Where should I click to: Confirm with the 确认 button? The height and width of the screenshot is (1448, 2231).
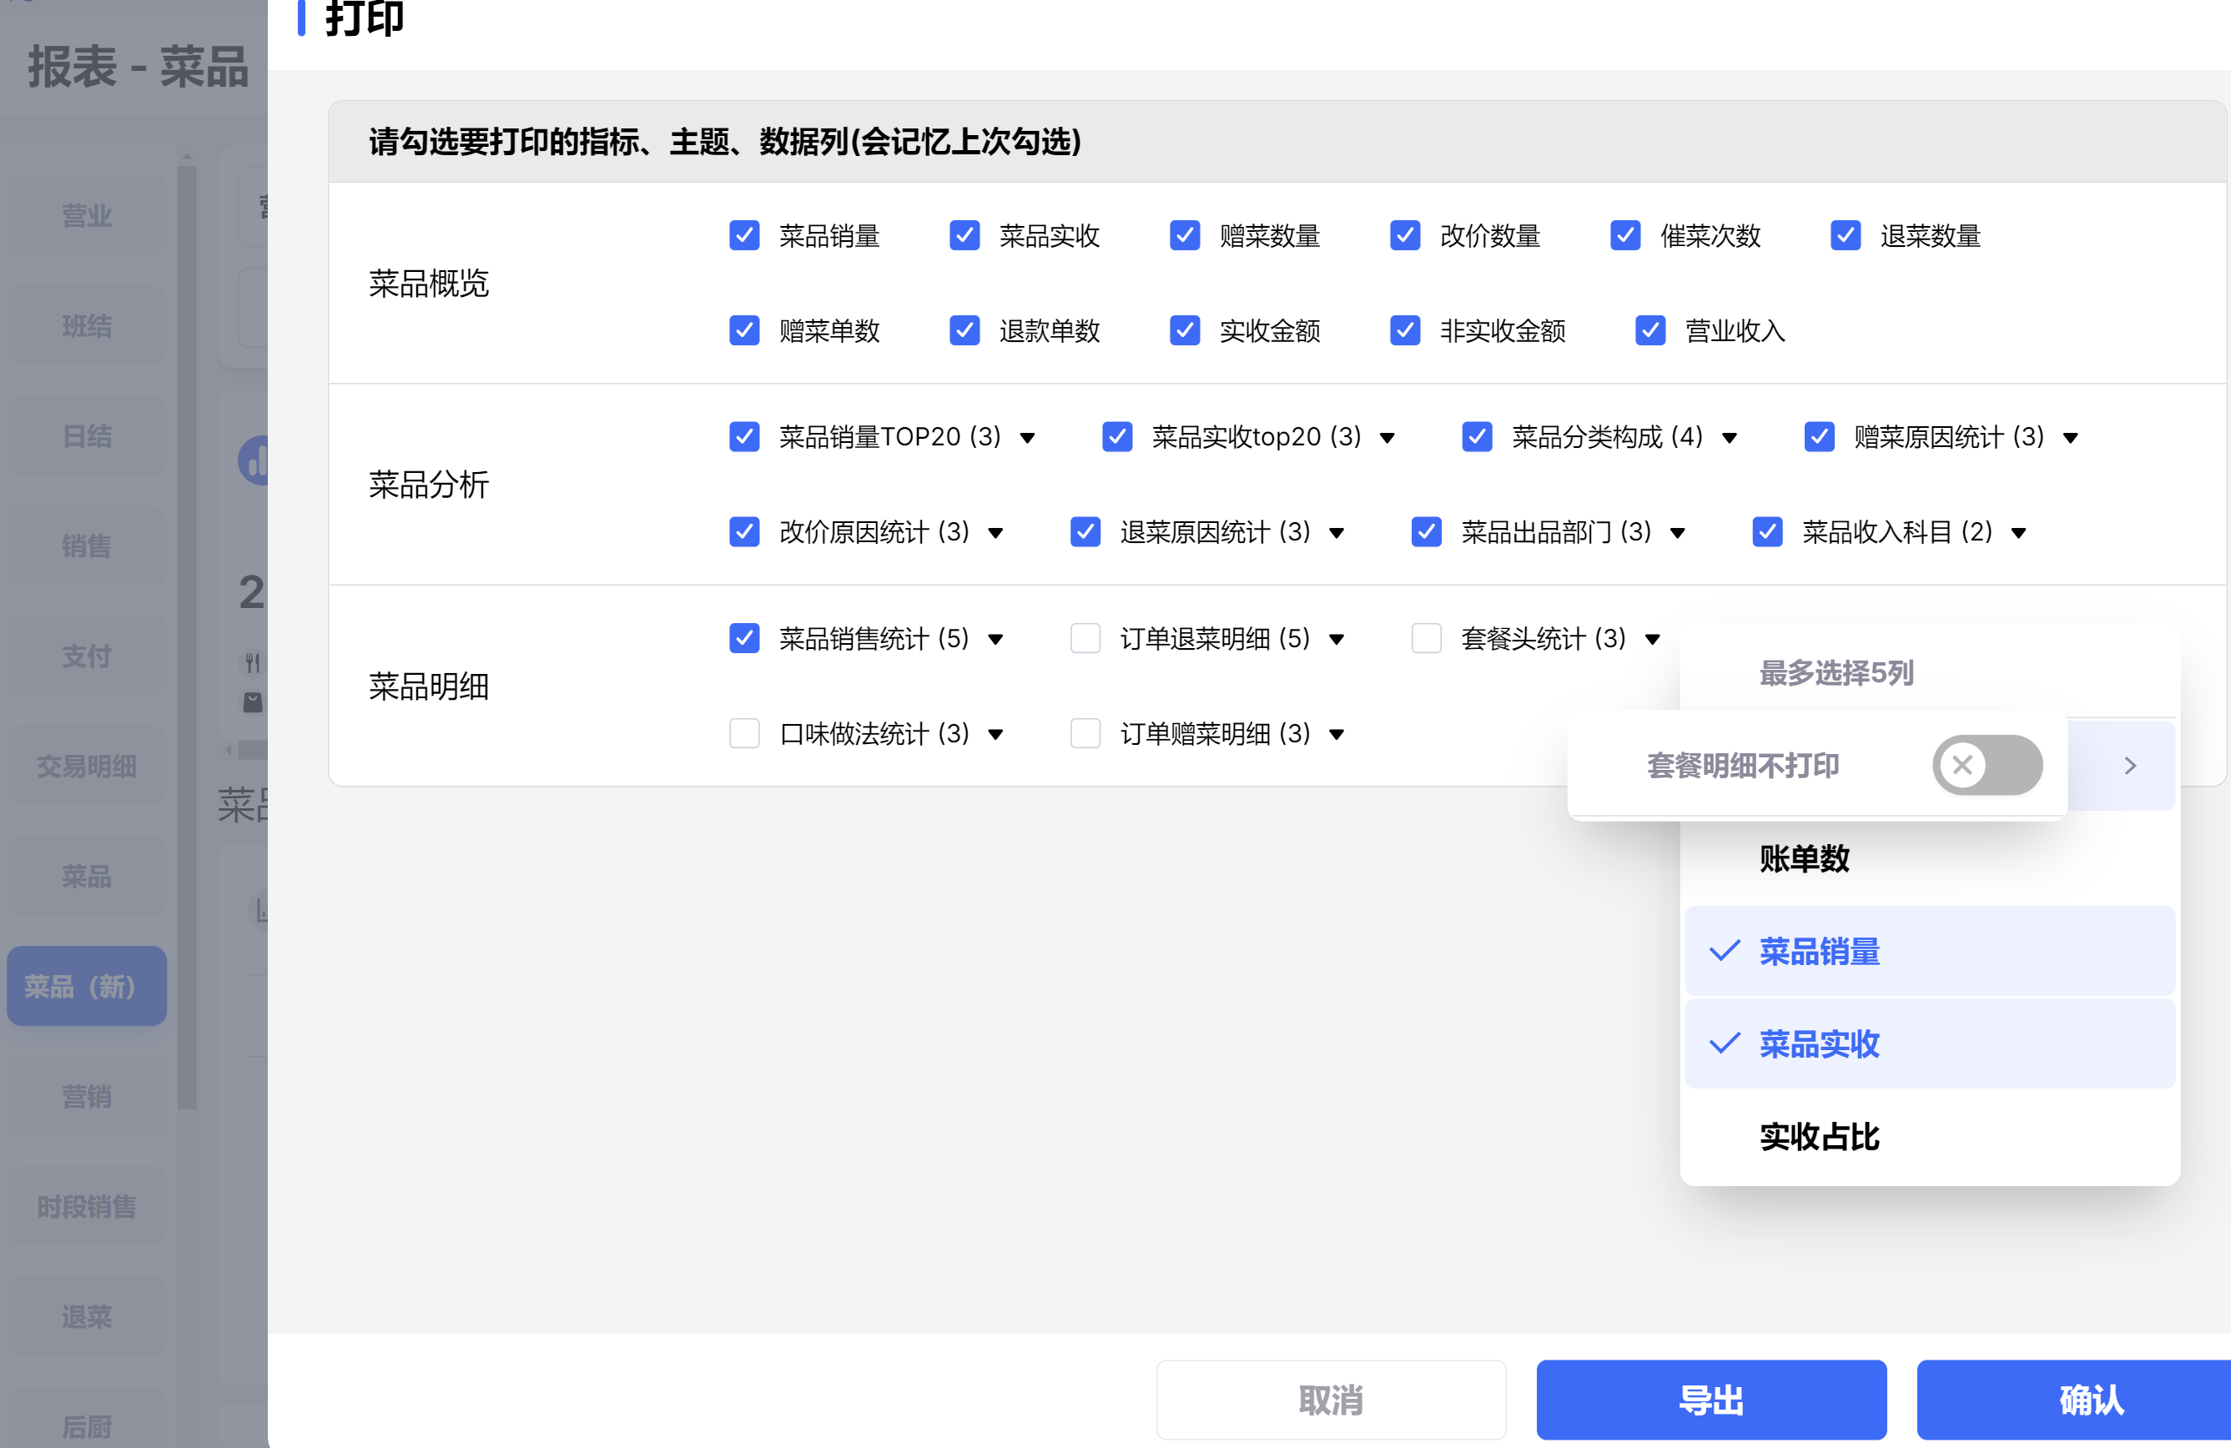2090,1400
